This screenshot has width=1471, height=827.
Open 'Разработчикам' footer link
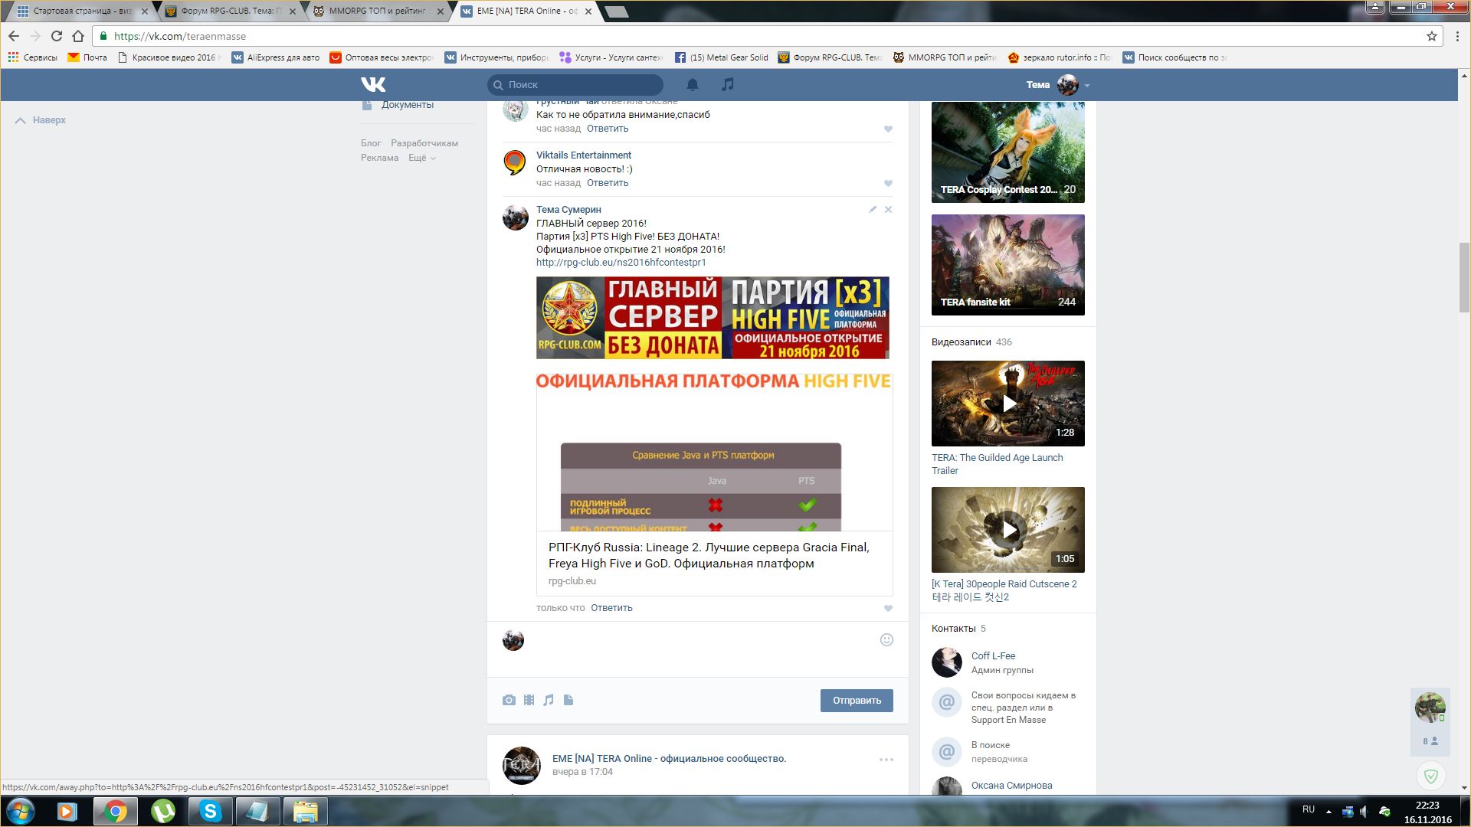[x=424, y=143]
